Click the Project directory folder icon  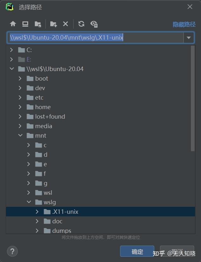point(38,24)
